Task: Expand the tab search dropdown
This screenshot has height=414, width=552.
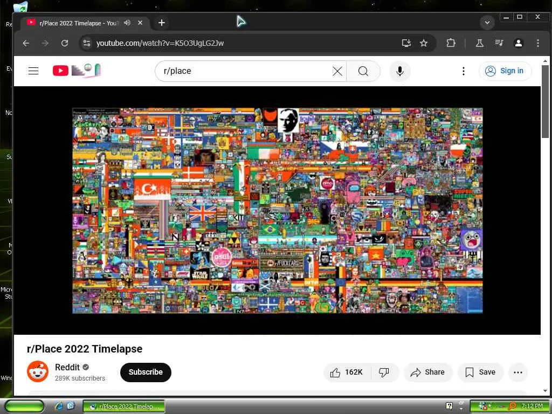Action: [x=487, y=23]
